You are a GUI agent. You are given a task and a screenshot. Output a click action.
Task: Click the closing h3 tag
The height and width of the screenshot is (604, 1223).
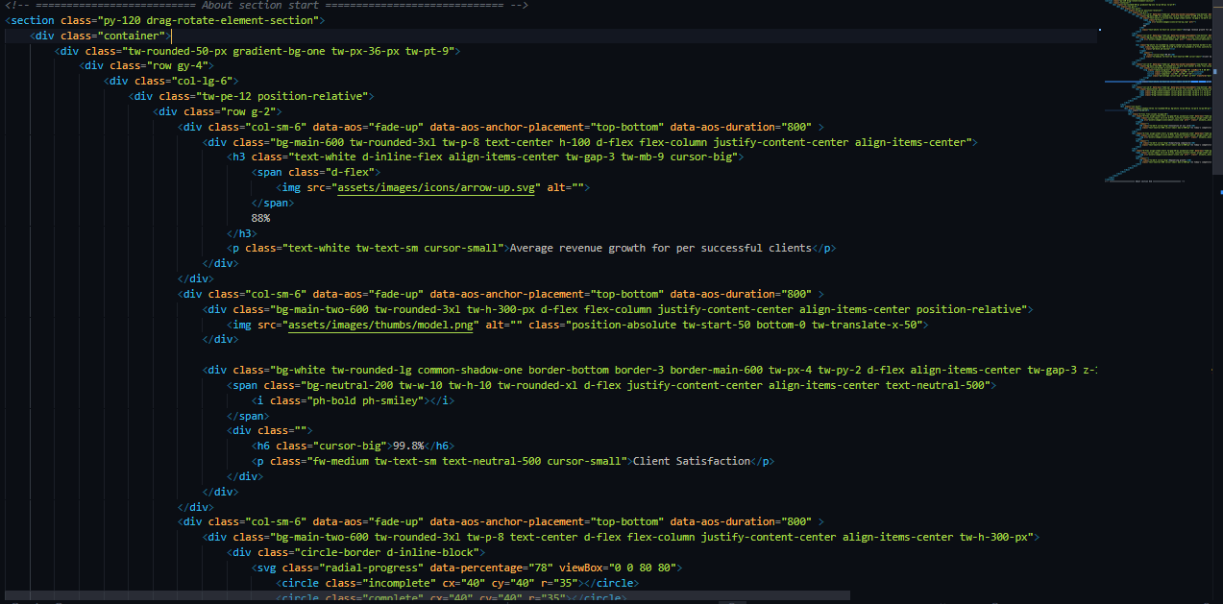(240, 232)
